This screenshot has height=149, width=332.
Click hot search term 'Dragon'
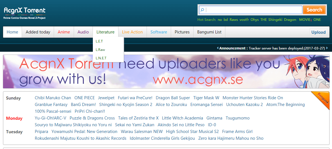tap(290, 20)
